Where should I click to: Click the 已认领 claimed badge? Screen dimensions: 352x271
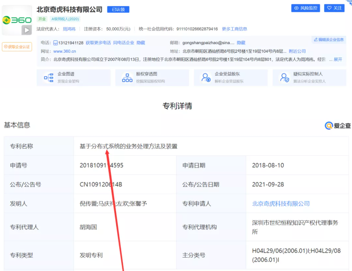pos(118,9)
